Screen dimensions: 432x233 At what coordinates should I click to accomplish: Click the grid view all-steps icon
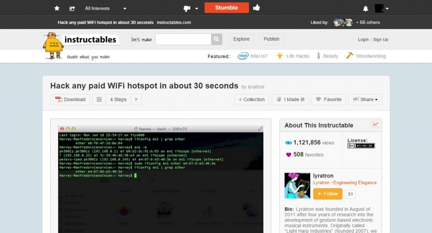[99, 99]
